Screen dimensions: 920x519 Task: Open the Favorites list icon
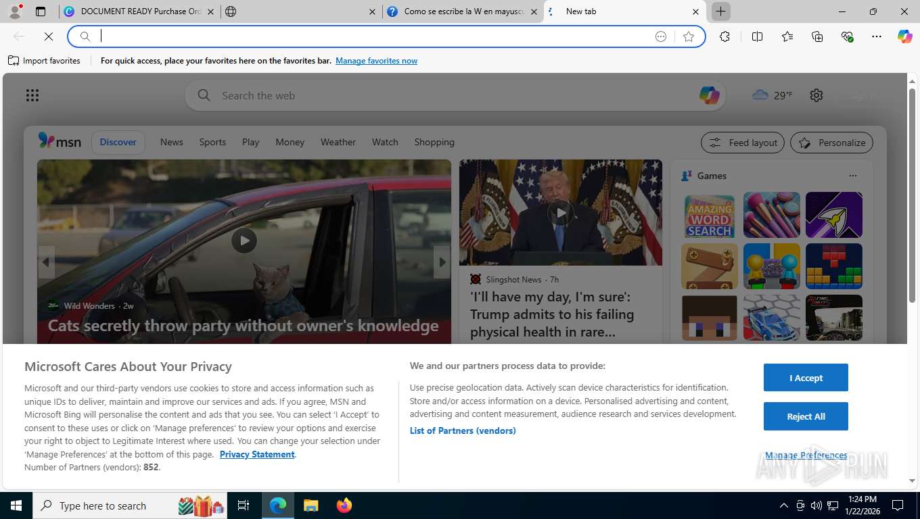coord(787,36)
